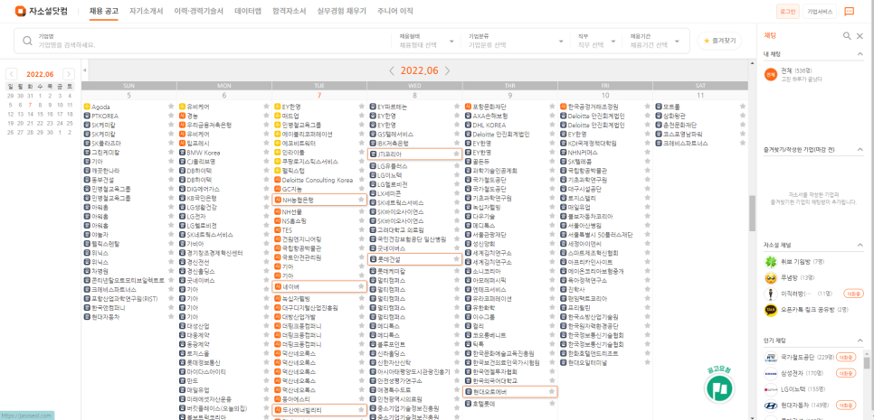The image size is (874, 420).
Task: Click the orange 전체 chat avatar
Action: (771, 74)
